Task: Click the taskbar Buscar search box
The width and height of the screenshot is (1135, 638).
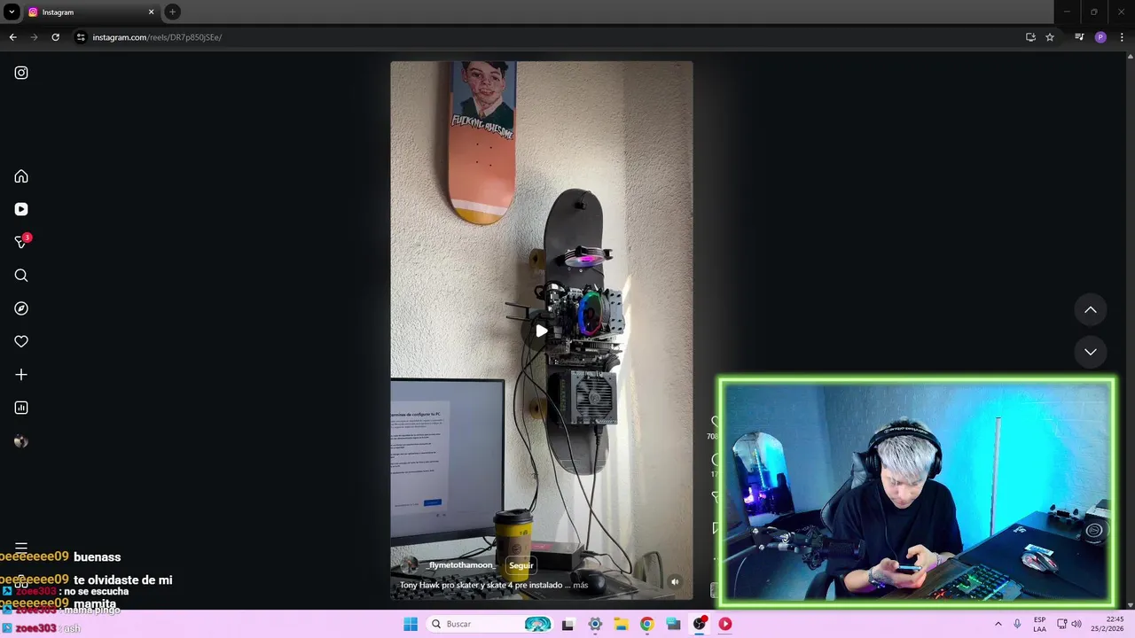Action: pos(489,624)
